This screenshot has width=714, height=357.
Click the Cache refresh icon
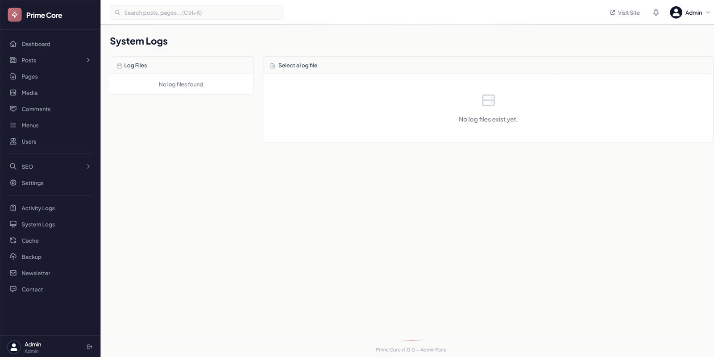[x=13, y=241]
